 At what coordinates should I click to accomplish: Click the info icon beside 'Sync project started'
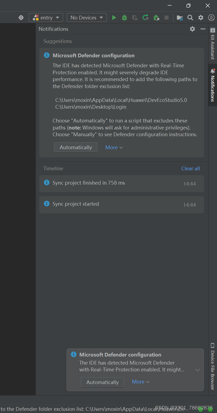click(x=47, y=204)
